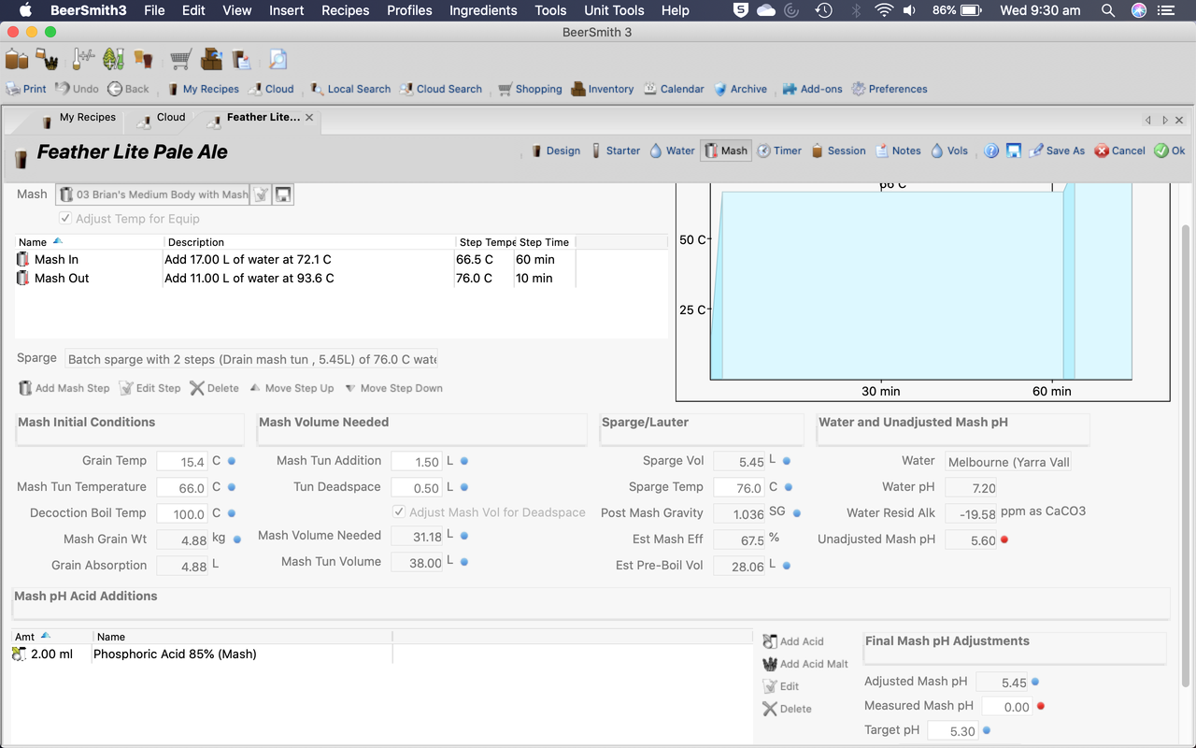Click the two beer glasses icon
Viewport: 1196px width, 748px height.
[x=143, y=59]
